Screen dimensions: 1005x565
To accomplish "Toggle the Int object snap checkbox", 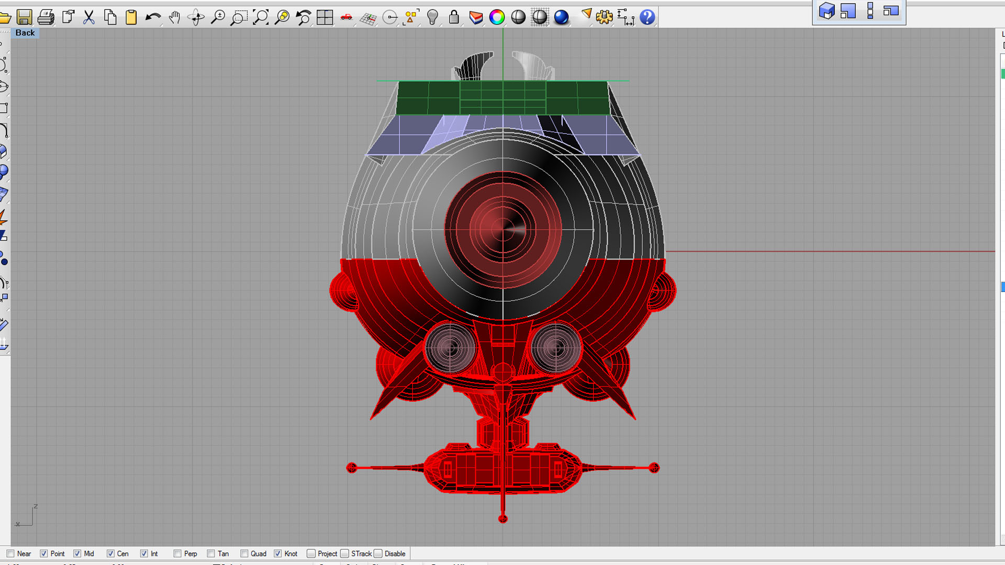I will coord(144,553).
